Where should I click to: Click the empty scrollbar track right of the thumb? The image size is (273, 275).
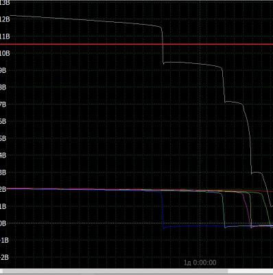[x=250, y=272]
